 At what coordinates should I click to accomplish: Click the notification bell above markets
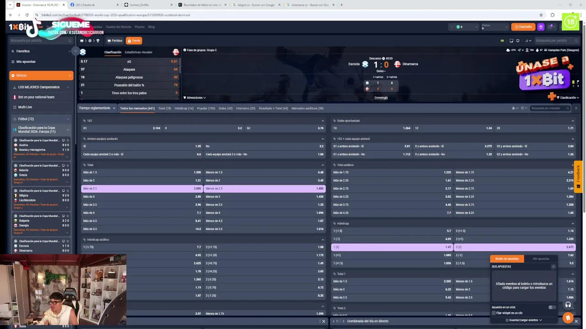coord(514,108)
